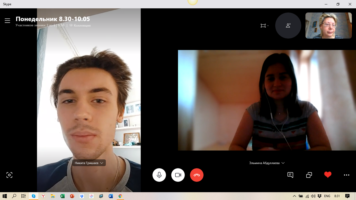The width and height of the screenshot is (356, 200).
Task: Turn off the video camera
Action: pyautogui.click(x=178, y=175)
